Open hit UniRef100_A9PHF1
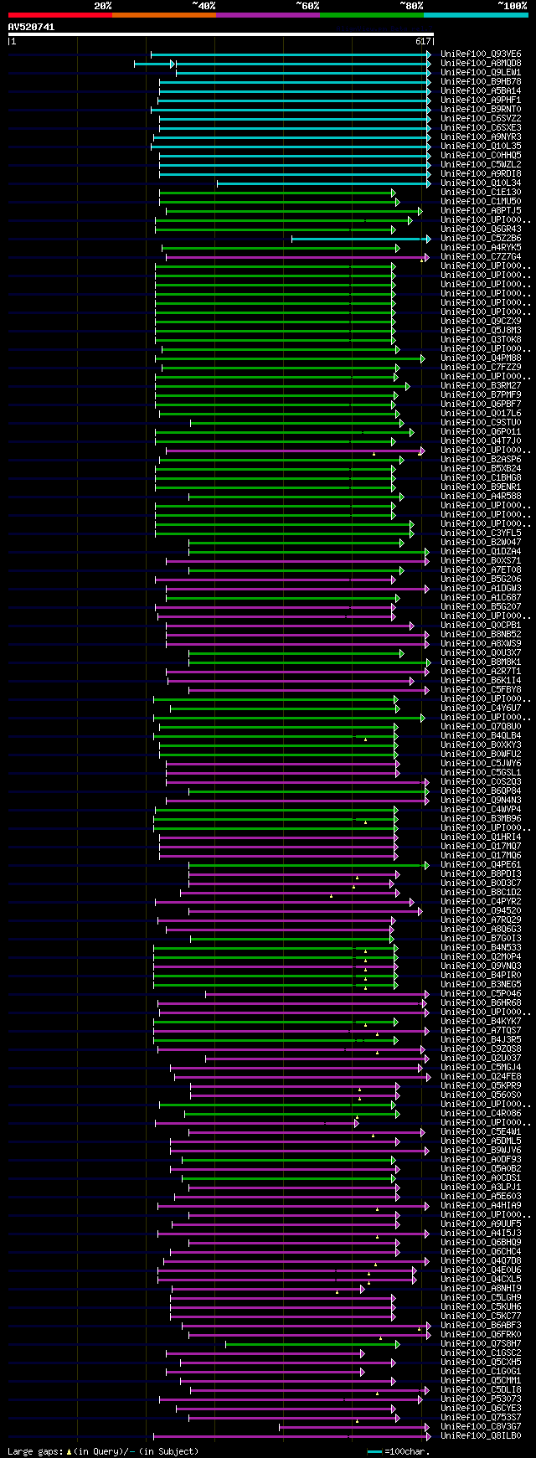This screenshot has height=1458, width=536. coord(481,100)
